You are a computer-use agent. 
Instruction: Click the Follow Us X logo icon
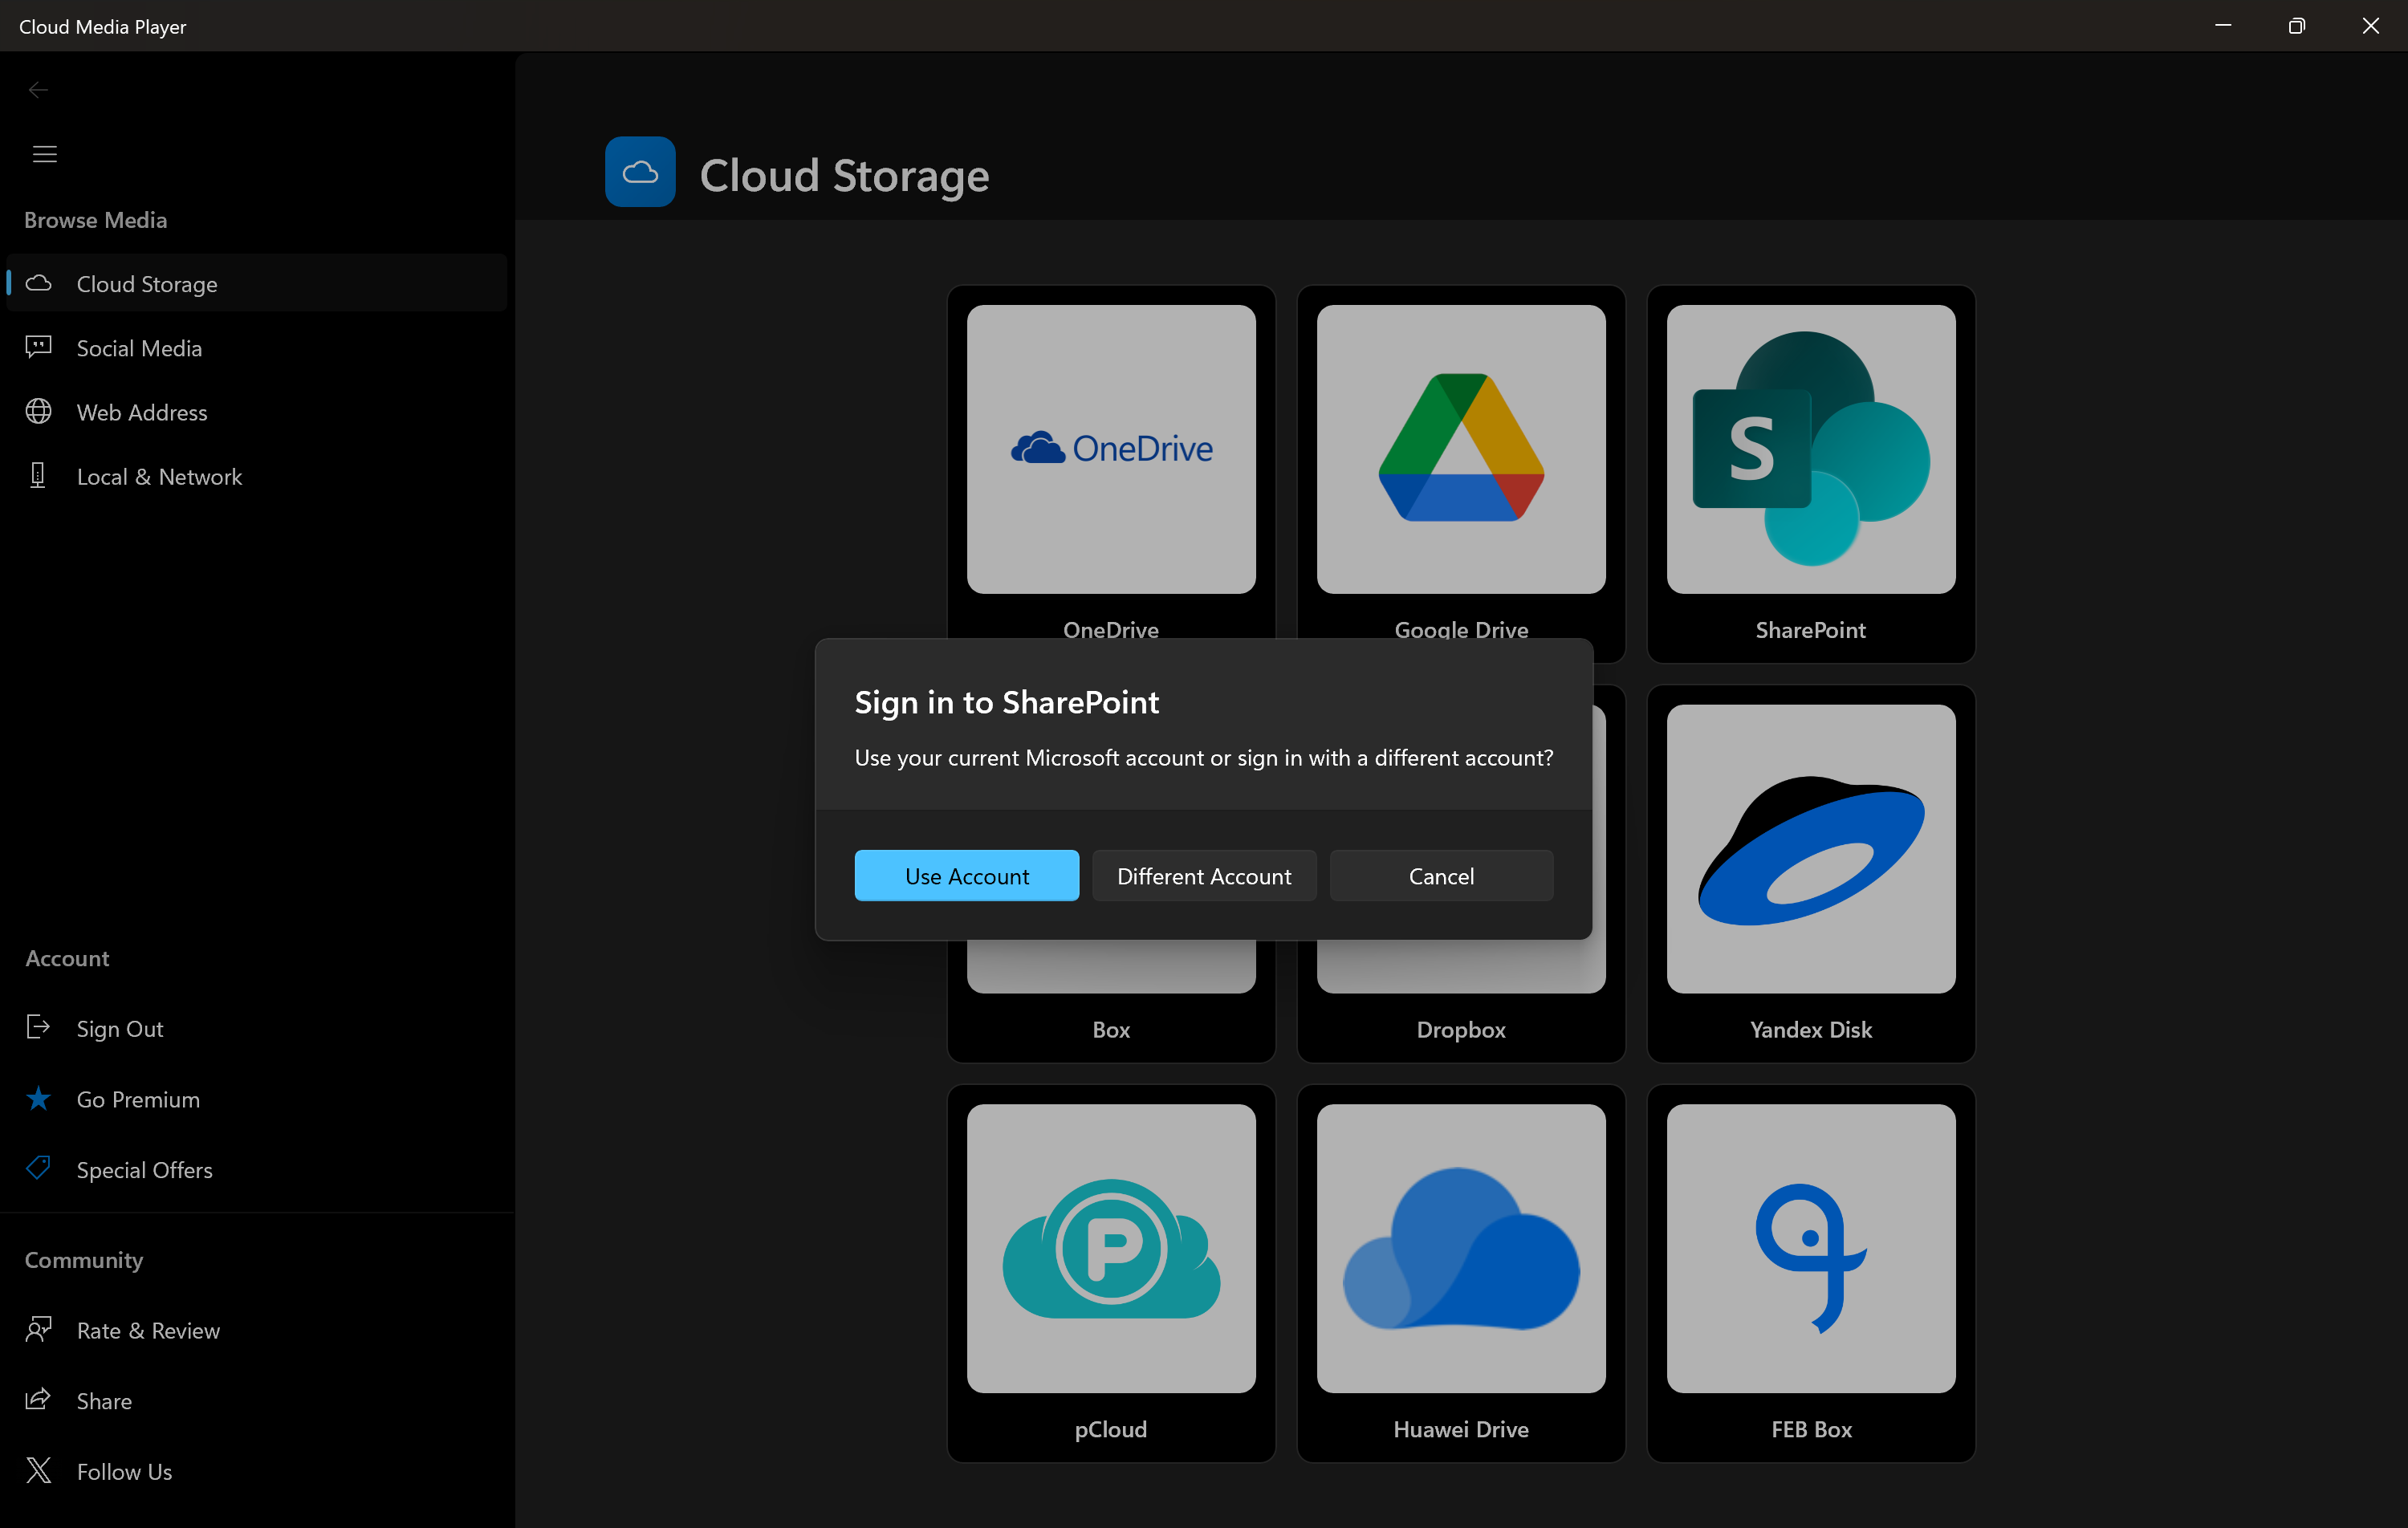[38, 1470]
